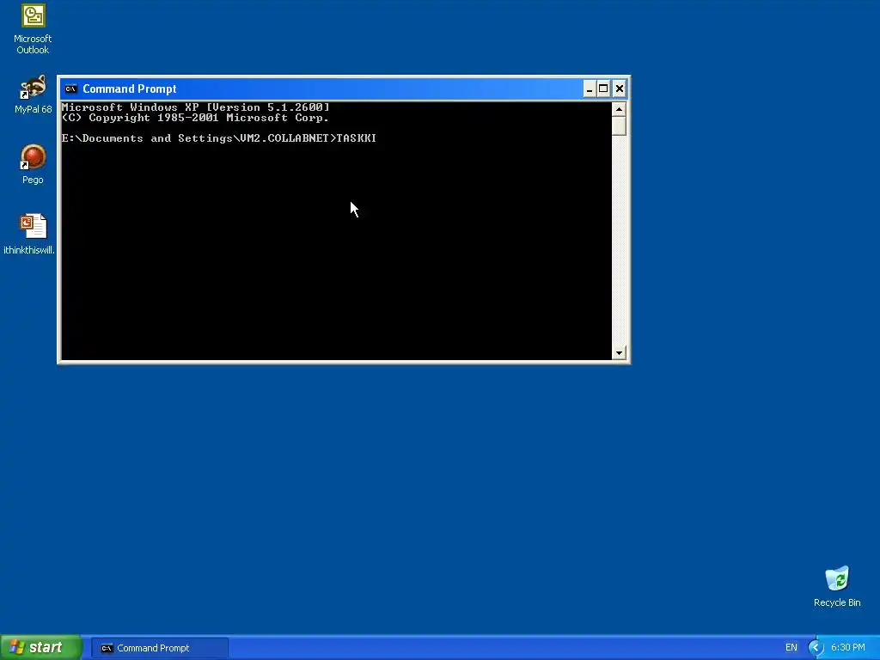880x660 pixels.
Task: Click the Microsoft Windows XP version line
Action: [x=195, y=107]
